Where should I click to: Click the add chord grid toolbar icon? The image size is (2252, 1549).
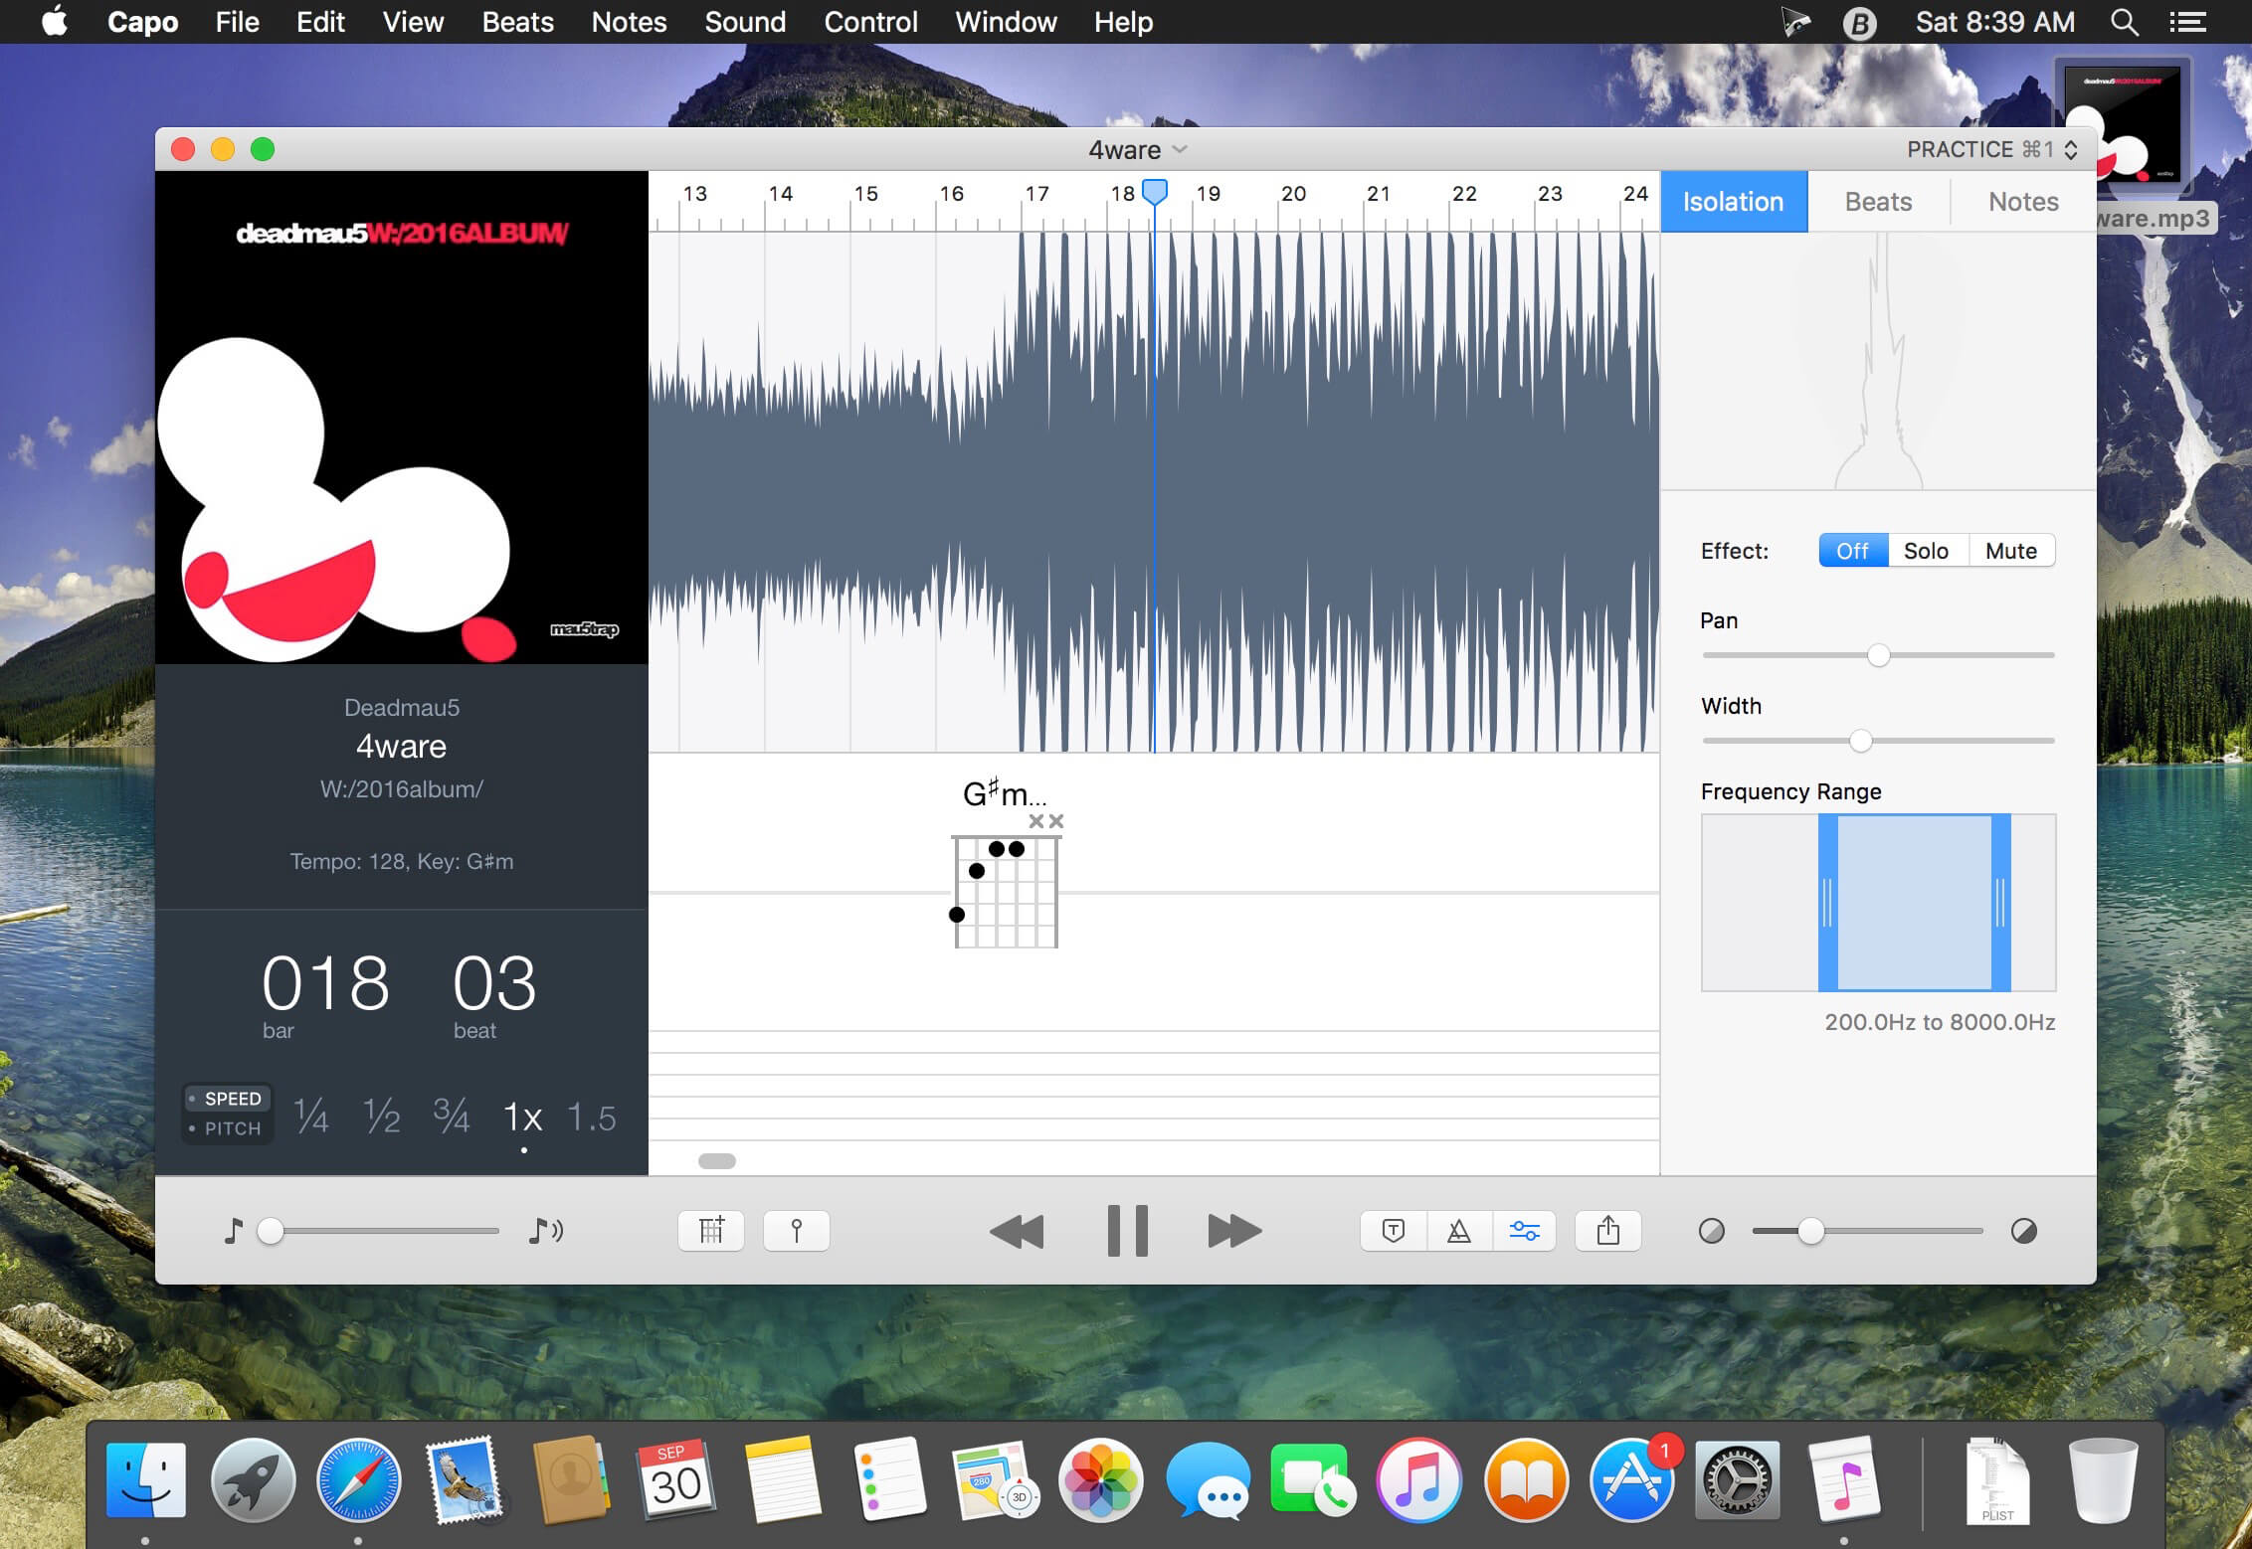click(710, 1231)
